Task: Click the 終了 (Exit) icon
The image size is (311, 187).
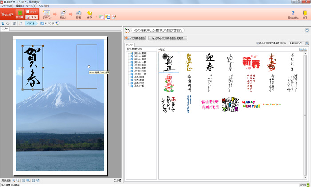Action: 305,14
